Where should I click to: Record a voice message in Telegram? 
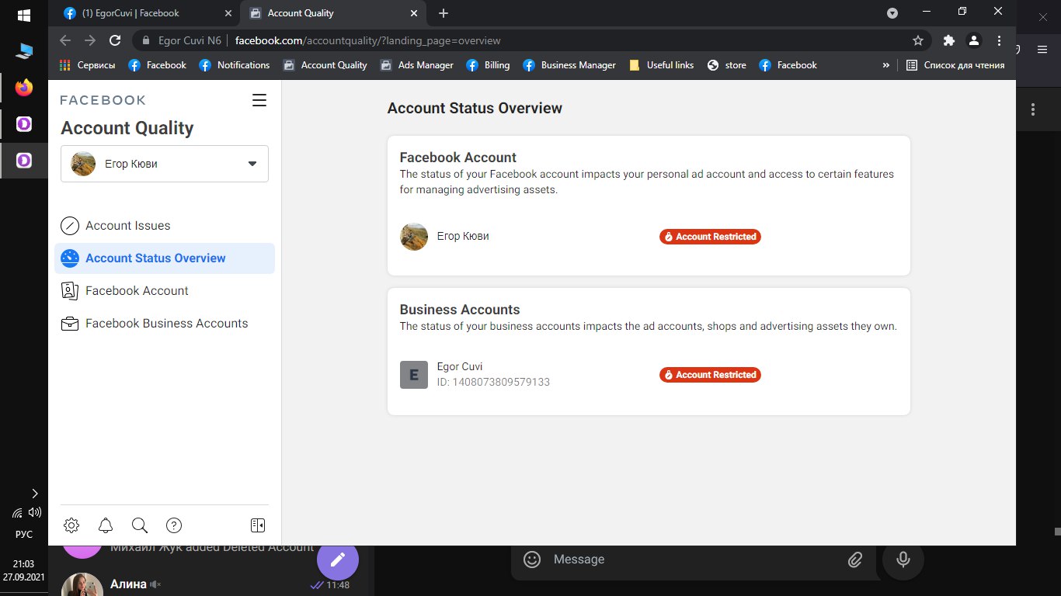(x=903, y=560)
